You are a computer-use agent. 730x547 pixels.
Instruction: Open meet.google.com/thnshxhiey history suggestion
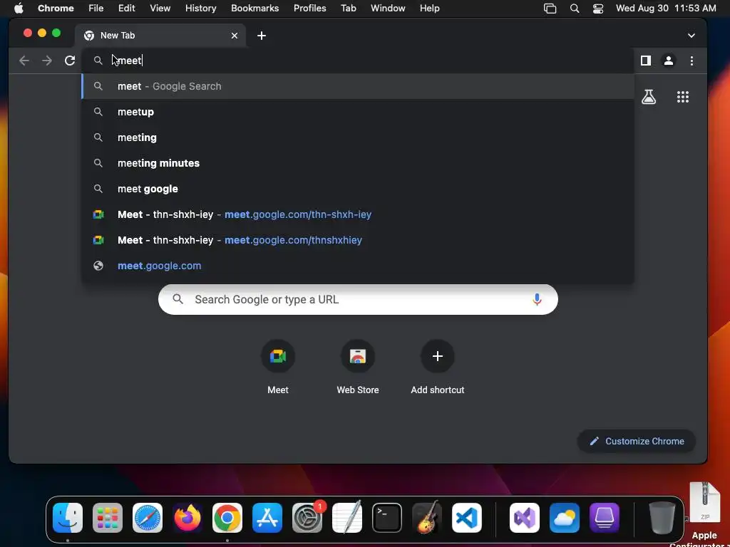coord(358,240)
